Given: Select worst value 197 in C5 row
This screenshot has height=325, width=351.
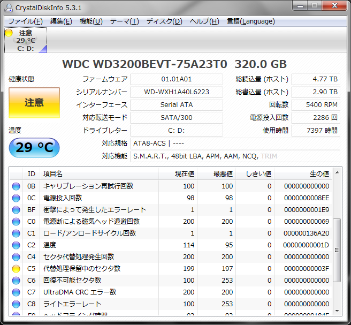Looking at the screenshot, I should click(x=227, y=269).
